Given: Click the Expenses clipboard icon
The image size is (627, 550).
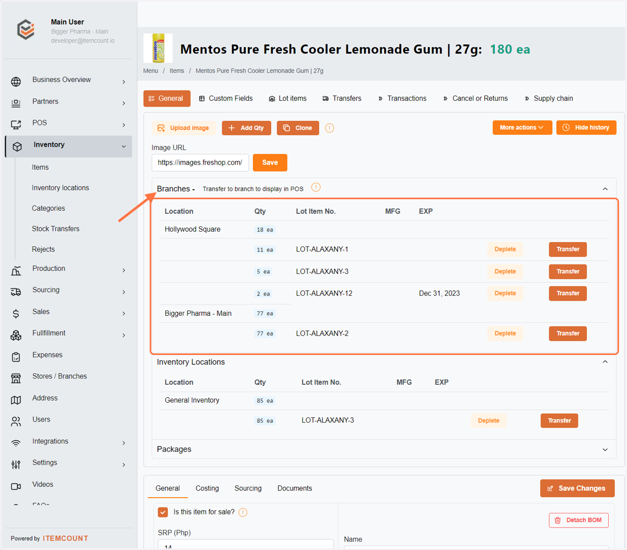Looking at the screenshot, I should coord(16,357).
